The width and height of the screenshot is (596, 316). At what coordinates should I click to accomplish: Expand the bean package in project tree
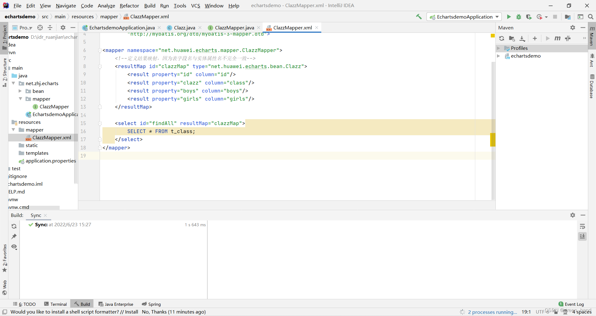point(20,91)
